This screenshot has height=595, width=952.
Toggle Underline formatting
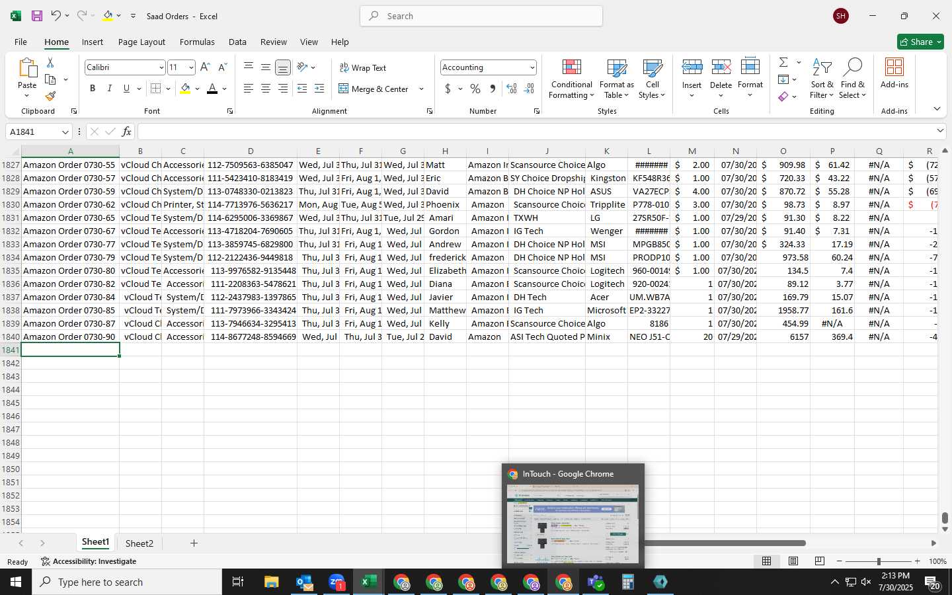pyautogui.click(x=126, y=89)
